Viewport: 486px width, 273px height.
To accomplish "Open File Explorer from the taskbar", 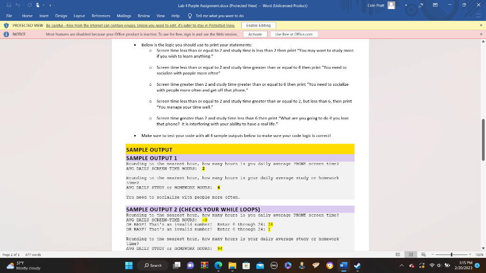I will (233, 265).
